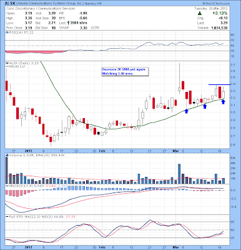Click the green up-triangle price change icon
Image resolution: width=241 pixels, height=250 pixels.
199,13
